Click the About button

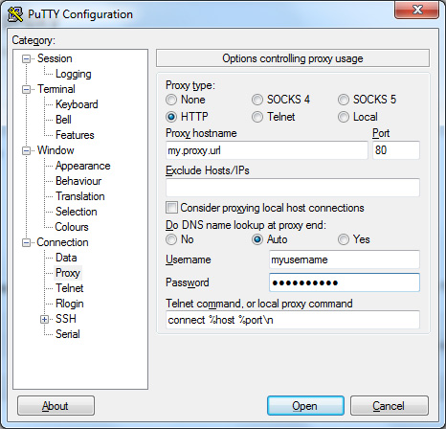pyautogui.click(x=56, y=406)
